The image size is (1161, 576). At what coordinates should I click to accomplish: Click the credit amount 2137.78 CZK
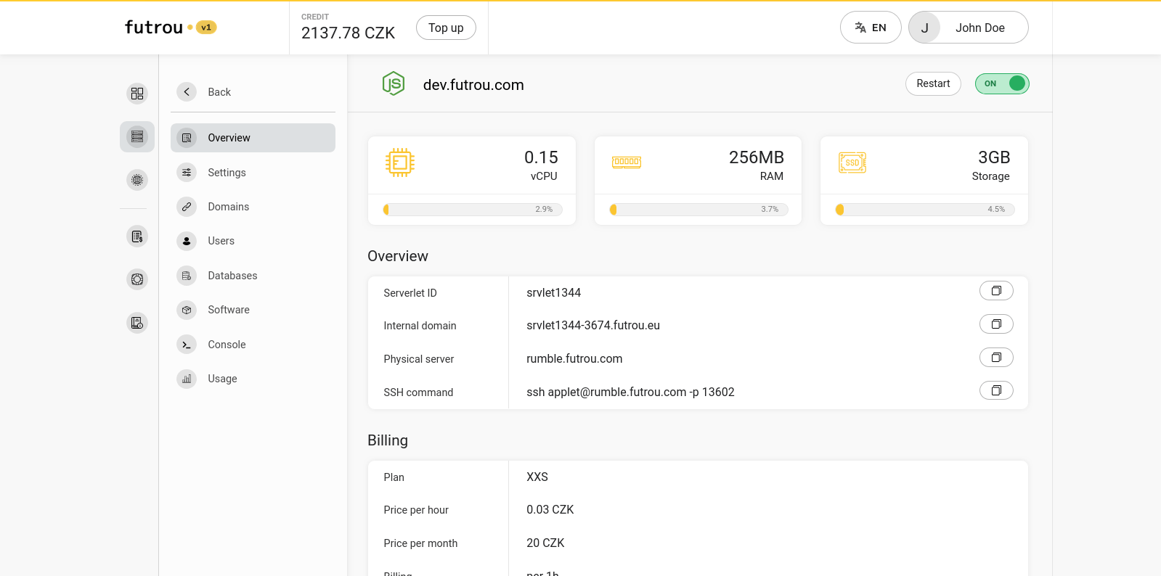(348, 33)
